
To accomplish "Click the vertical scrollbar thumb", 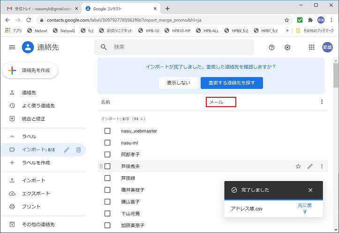I will coord(336,75).
